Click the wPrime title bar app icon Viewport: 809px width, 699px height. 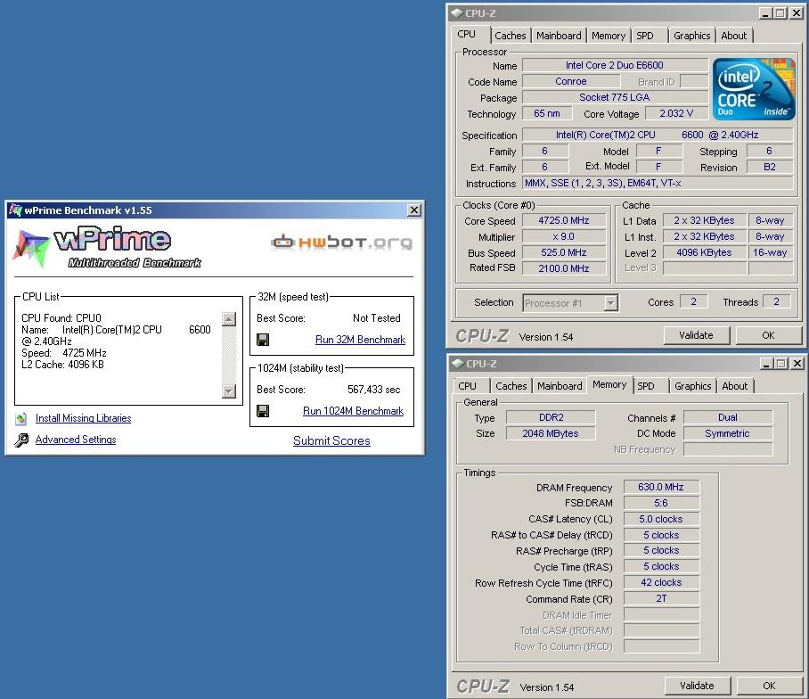[15, 210]
